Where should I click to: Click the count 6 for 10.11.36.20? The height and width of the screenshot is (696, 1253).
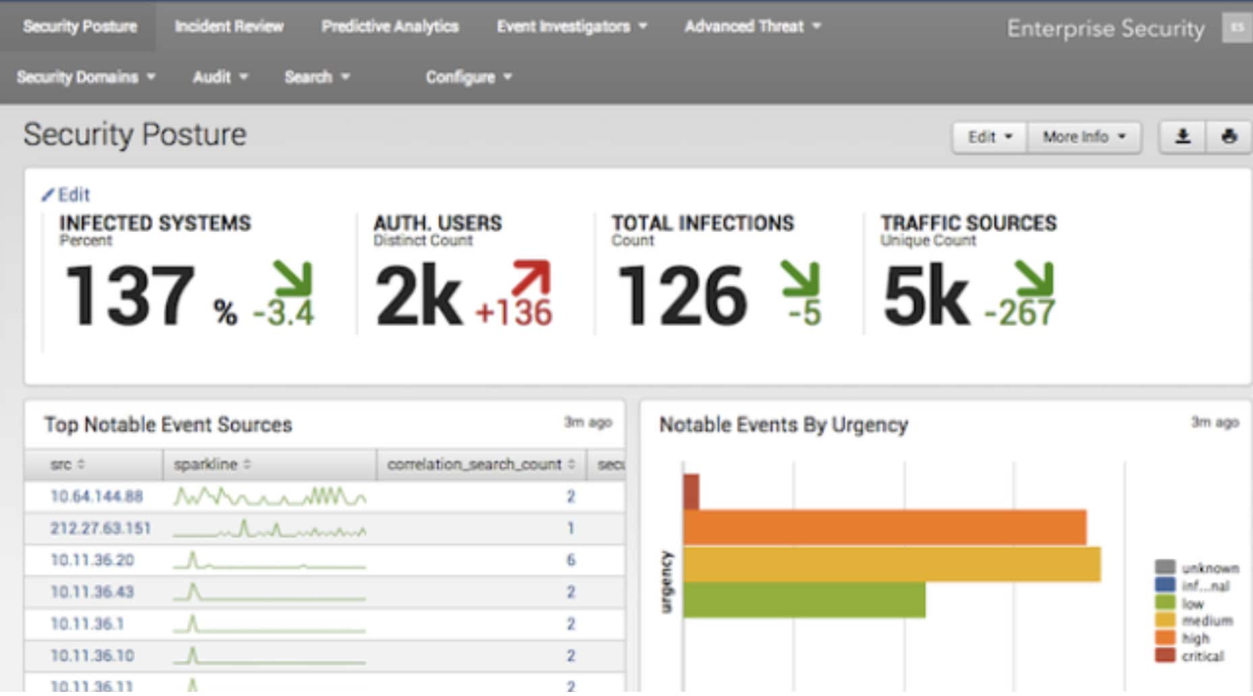tap(571, 560)
